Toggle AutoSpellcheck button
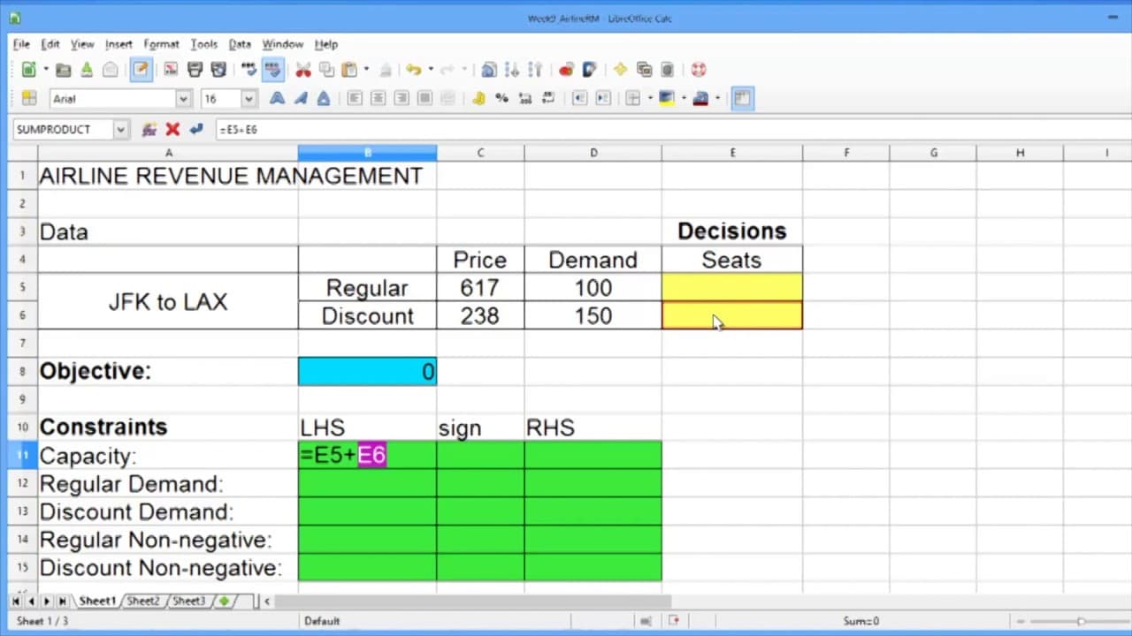Screen dimensions: 1132x636 click(273, 70)
